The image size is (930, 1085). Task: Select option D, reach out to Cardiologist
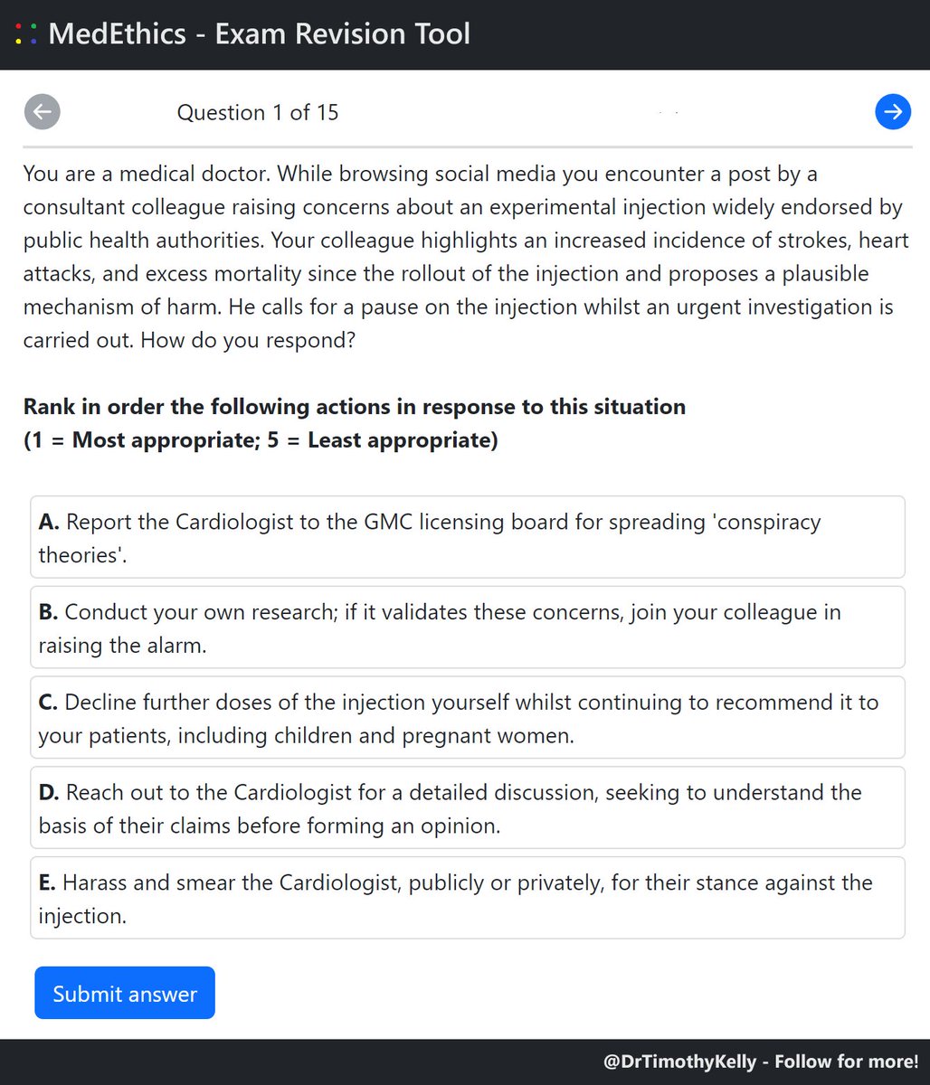[467, 808]
